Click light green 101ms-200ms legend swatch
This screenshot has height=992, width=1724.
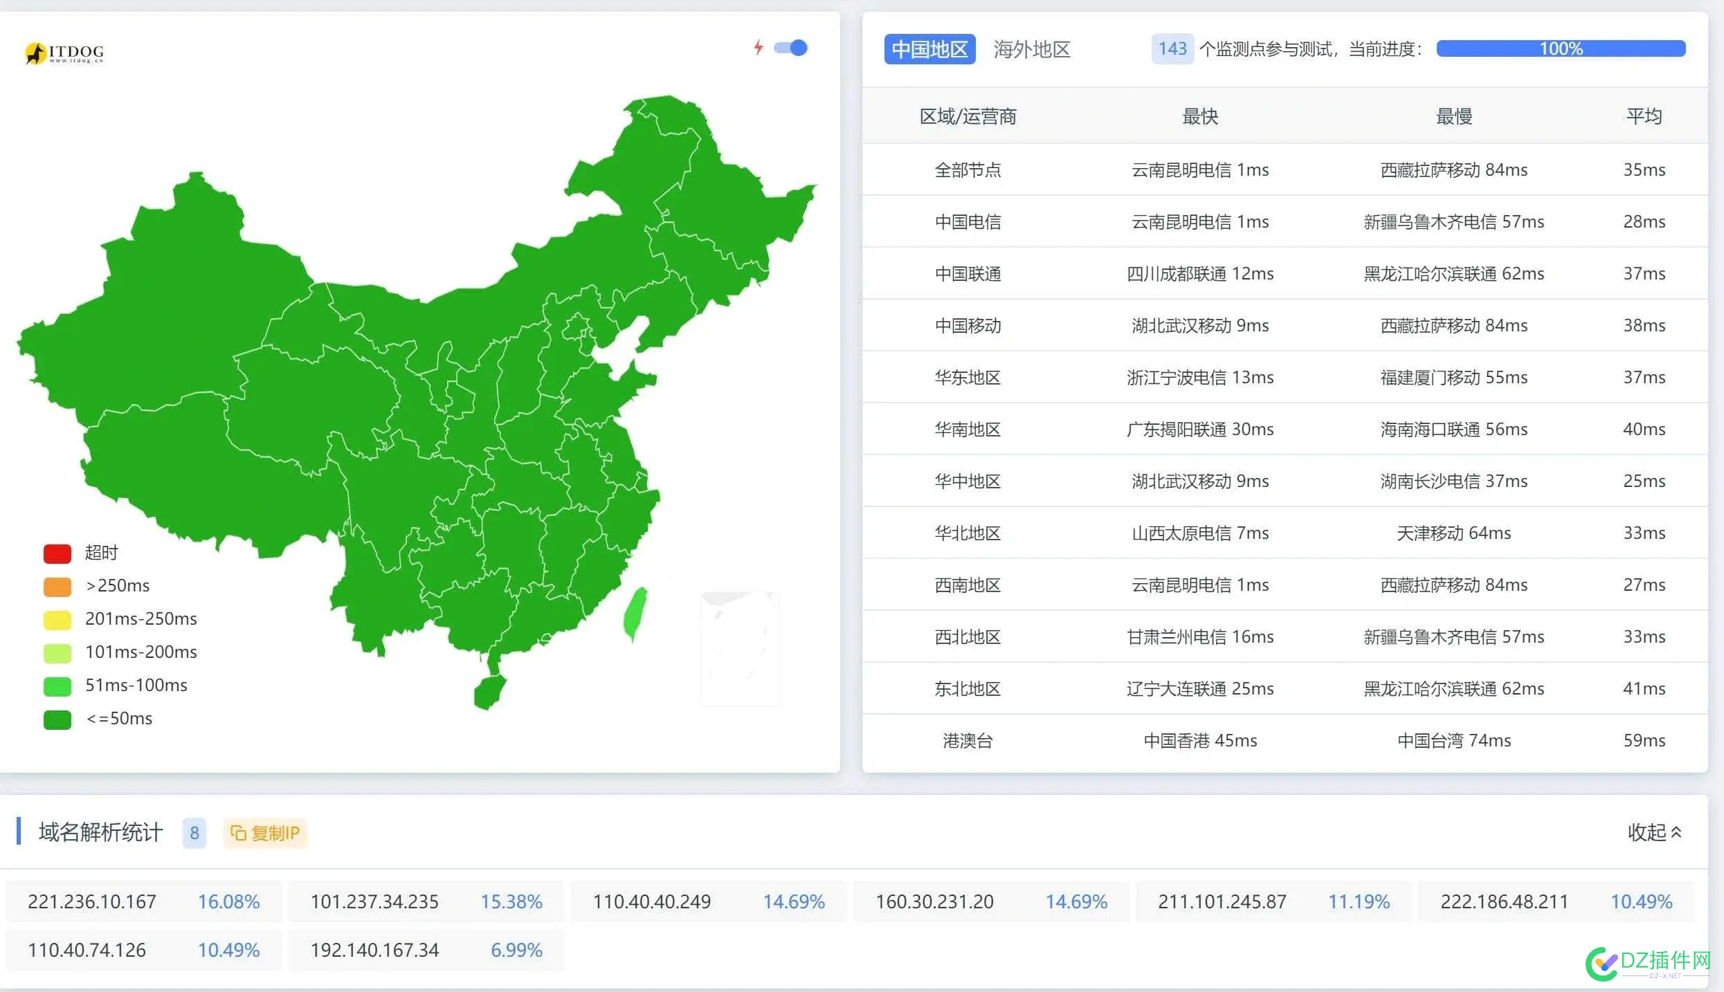(57, 653)
